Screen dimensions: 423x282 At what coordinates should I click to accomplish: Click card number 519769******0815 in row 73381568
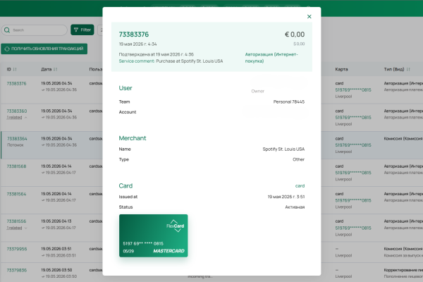[x=353, y=173]
